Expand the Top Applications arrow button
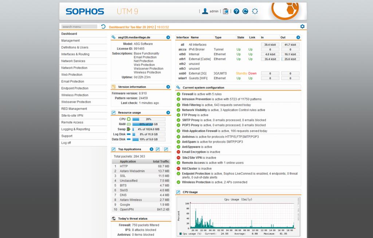Image resolution: width=373 pixels, height=238 pixels. (151, 149)
